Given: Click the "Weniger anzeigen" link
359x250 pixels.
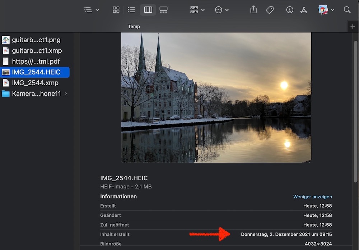Looking at the screenshot, I should click(312, 197).
